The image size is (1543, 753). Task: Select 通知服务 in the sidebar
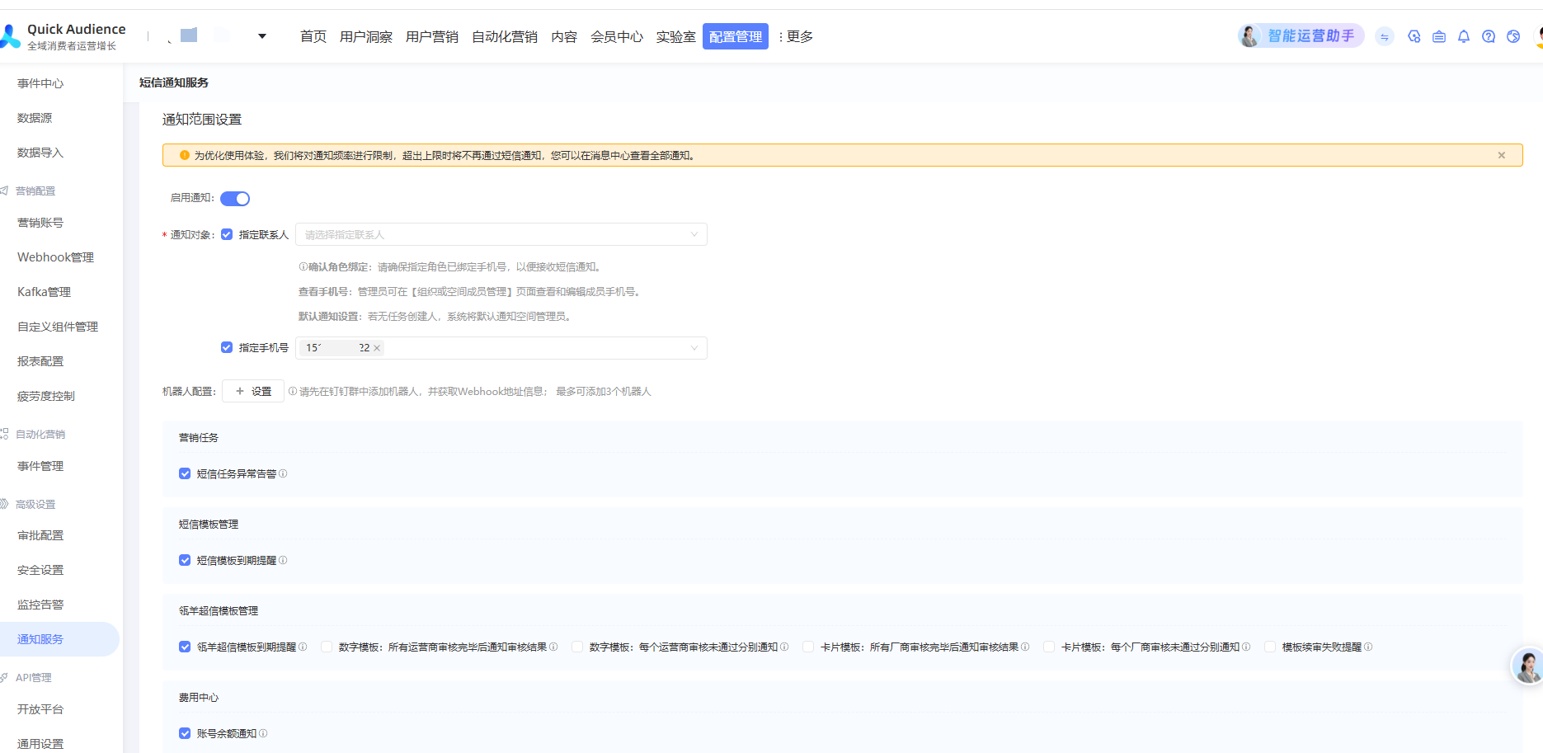point(59,639)
